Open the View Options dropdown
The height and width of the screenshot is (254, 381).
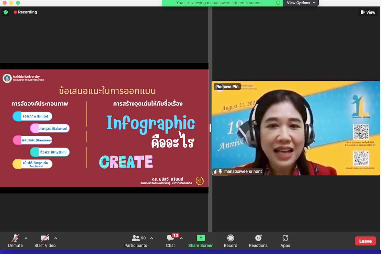(x=301, y=3)
